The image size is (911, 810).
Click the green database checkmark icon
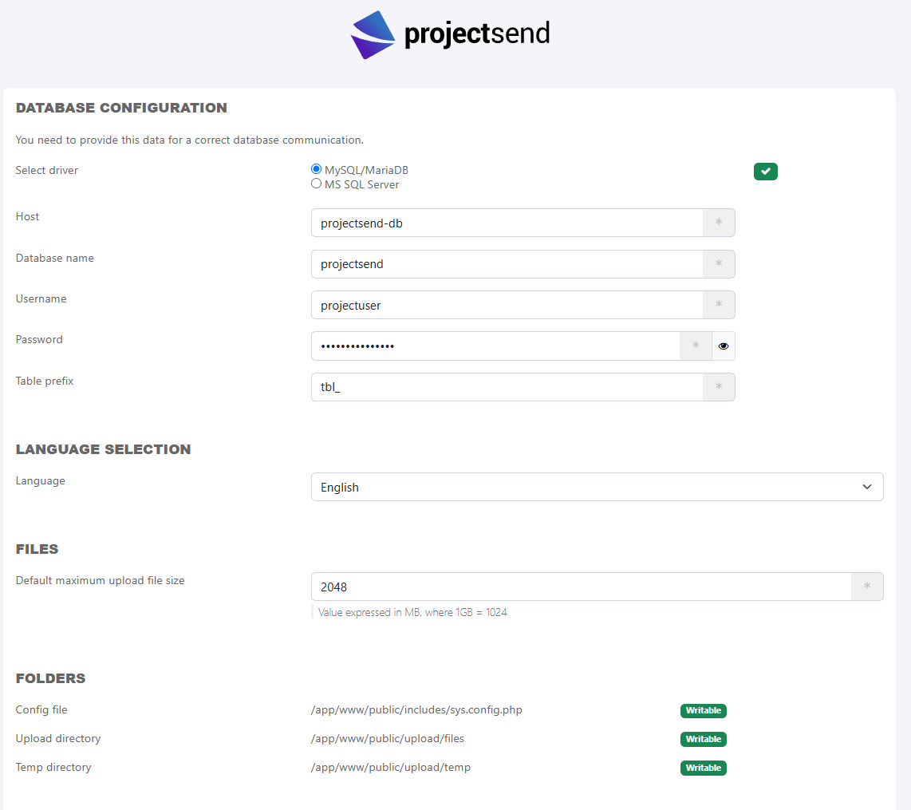click(765, 172)
